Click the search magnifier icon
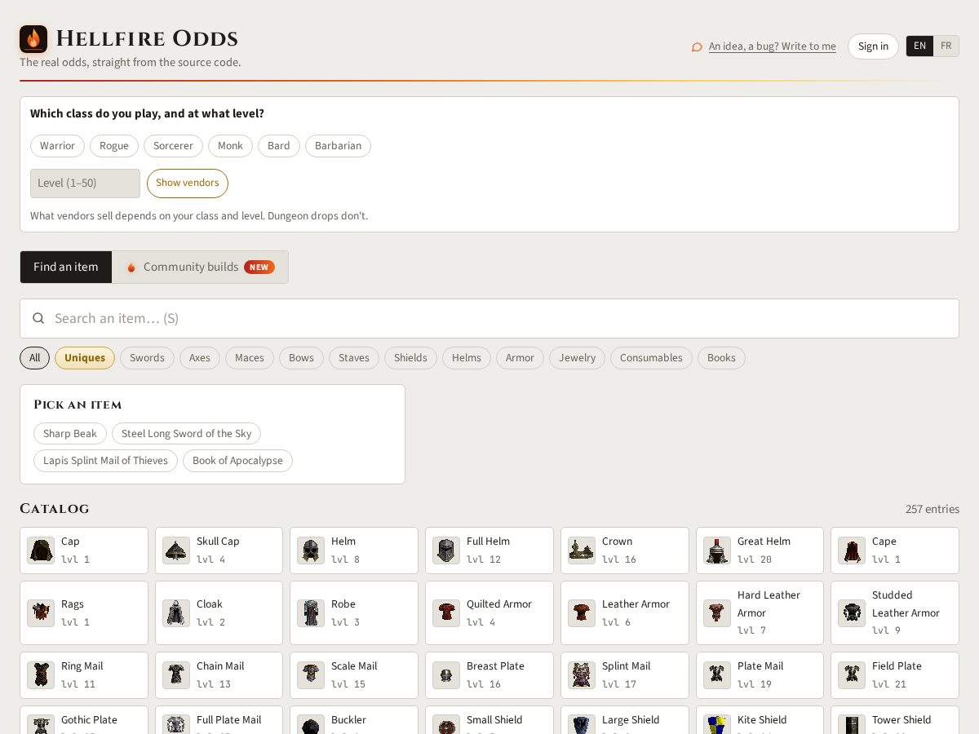 point(38,318)
